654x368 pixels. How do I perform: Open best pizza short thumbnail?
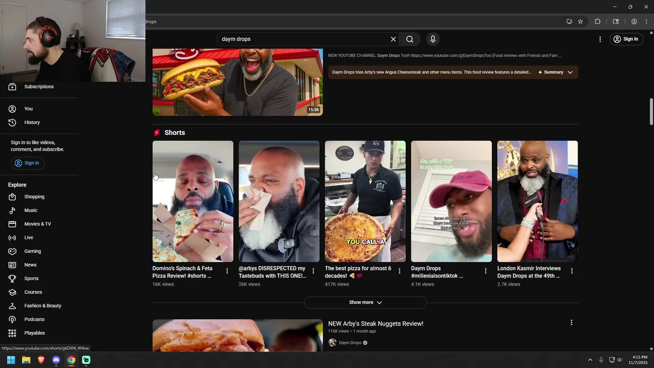coord(365,201)
